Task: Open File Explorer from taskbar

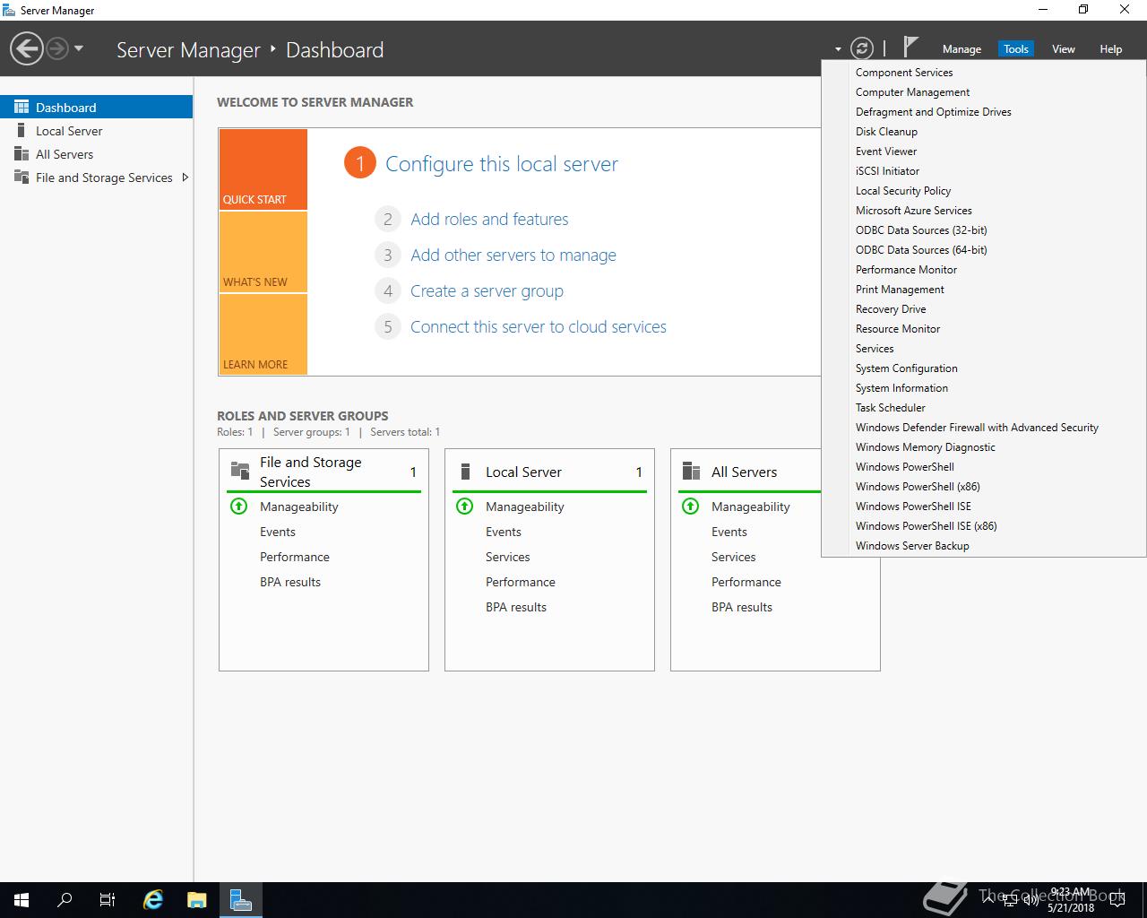Action: coord(197,900)
